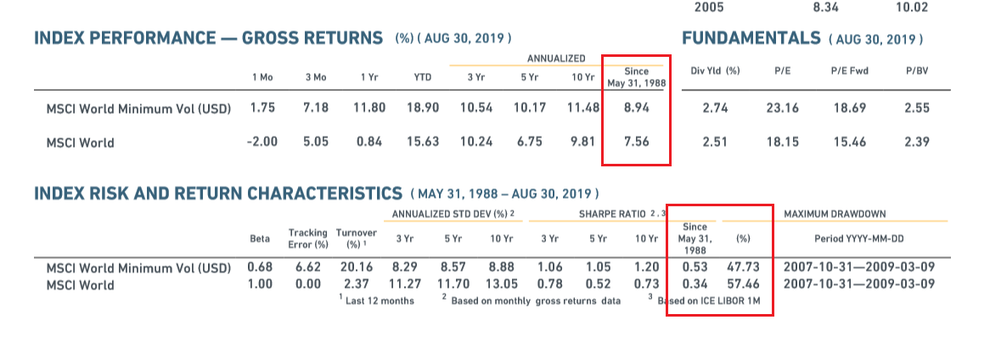Screen dimensions: 990x348
Task: Click the Tracking Error (%) column header
Action: (x=308, y=239)
